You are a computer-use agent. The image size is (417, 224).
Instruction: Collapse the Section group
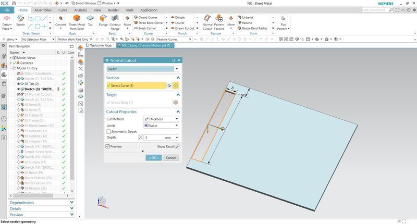click(x=178, y=78)
